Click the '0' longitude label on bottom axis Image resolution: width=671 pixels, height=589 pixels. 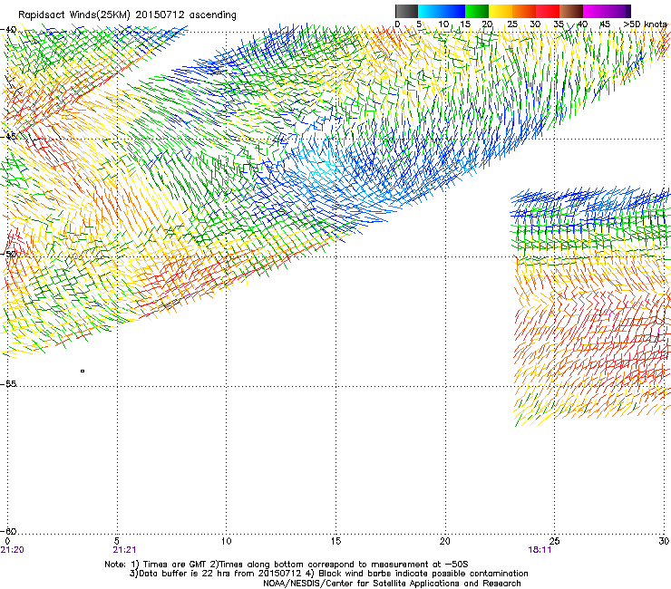pyautogui.click(x=7, y=541)
